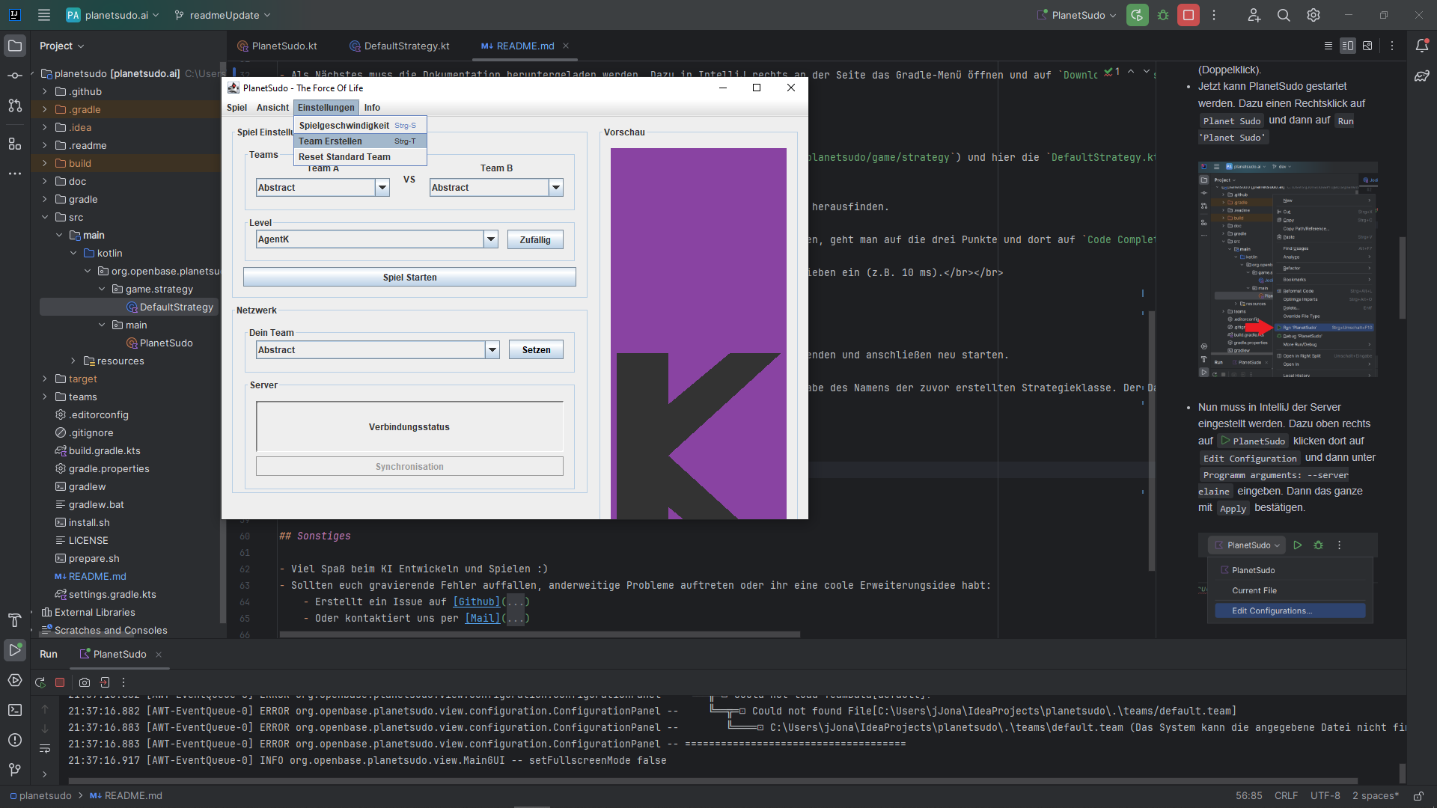
Task: Open the Commit tool window icon
Action: [15, 76]
